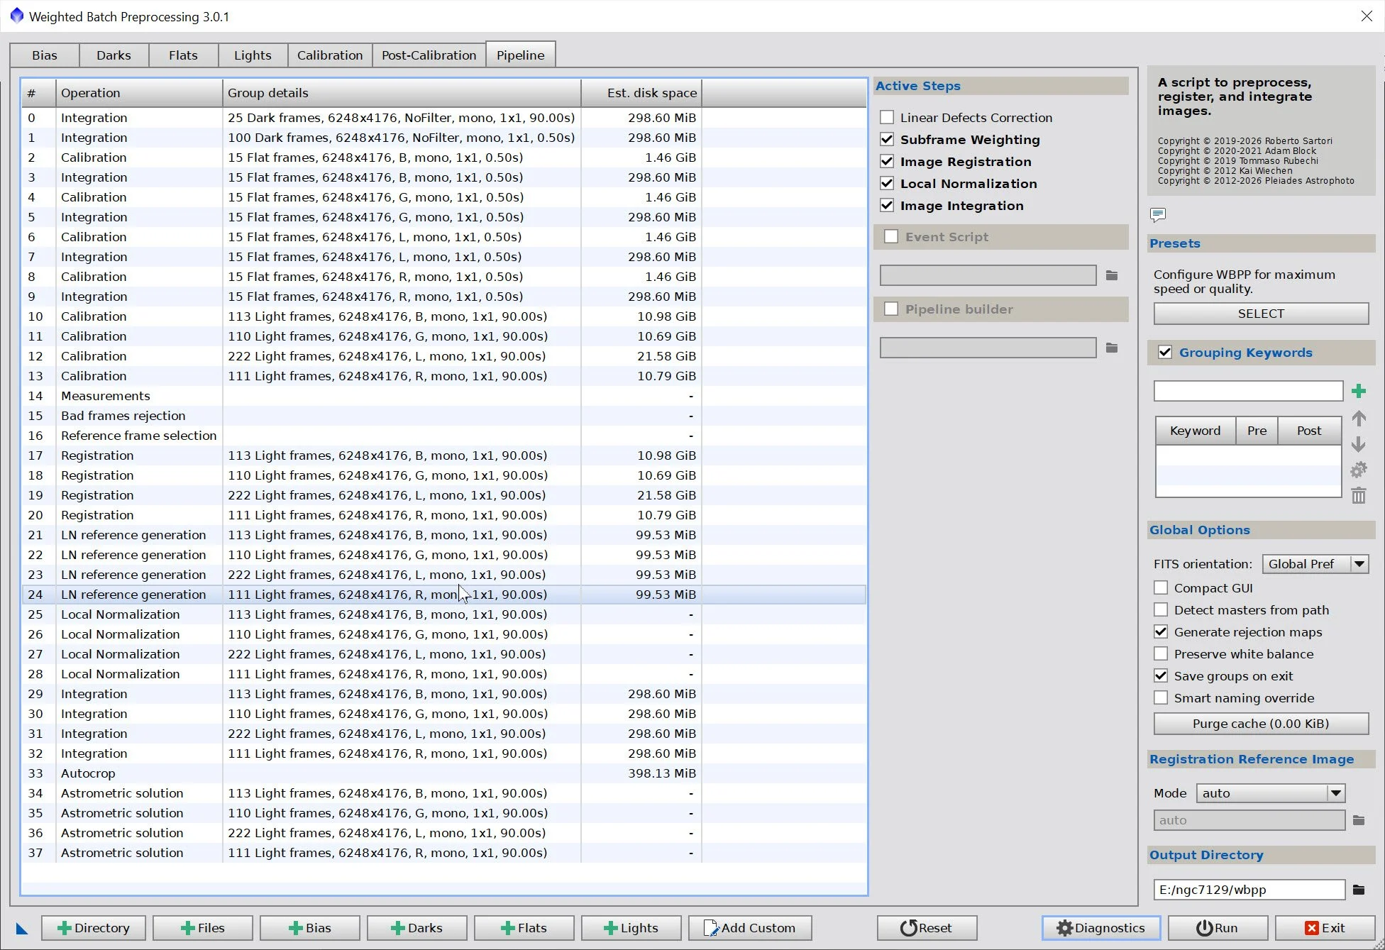Click the WBPP app icon in title bar
This screenshot has height=950, width=1385.
coord(16,16)
